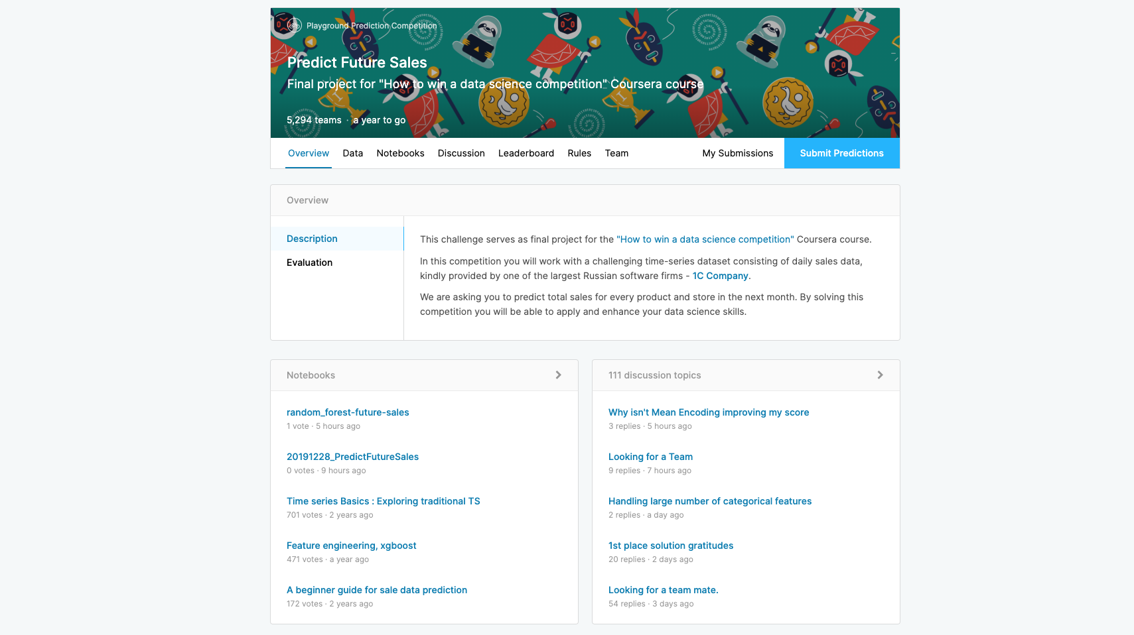The height and width of the screenshot is (635, 1134).
Task: Click the 5,294 teams count text
Action: pos(314,120)
